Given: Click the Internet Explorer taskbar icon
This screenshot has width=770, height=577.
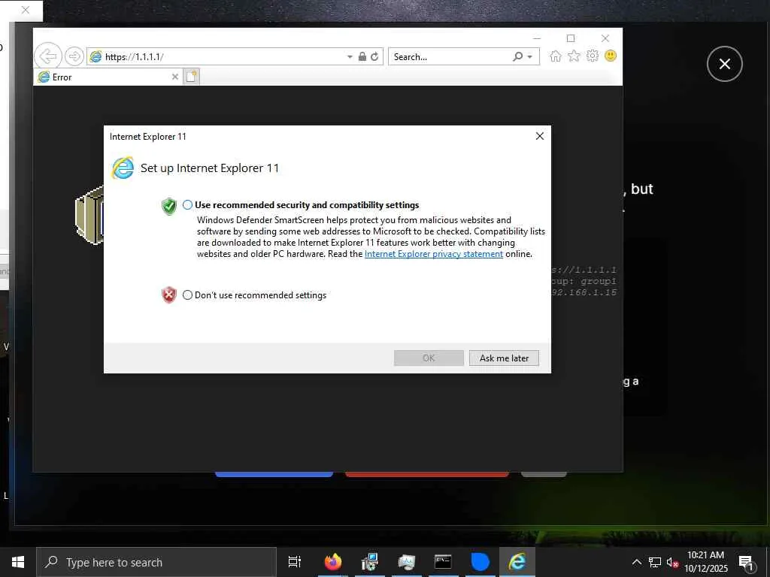Looking at the screenshot, I should 517,562.
